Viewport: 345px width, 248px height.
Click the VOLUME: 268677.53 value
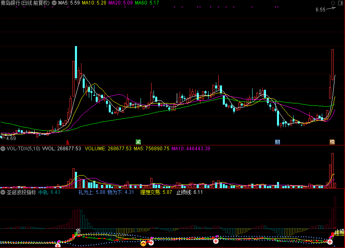click(108, 149)
